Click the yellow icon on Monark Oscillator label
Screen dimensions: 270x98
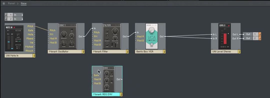pos(83,52)
